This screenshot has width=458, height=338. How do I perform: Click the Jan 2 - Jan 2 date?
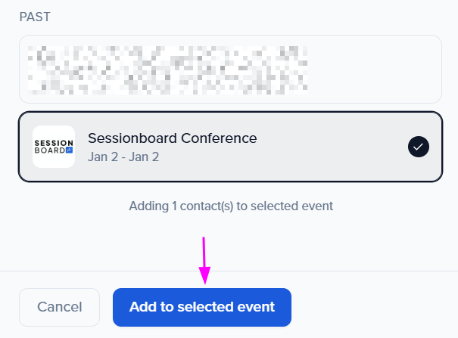(123, 157)
